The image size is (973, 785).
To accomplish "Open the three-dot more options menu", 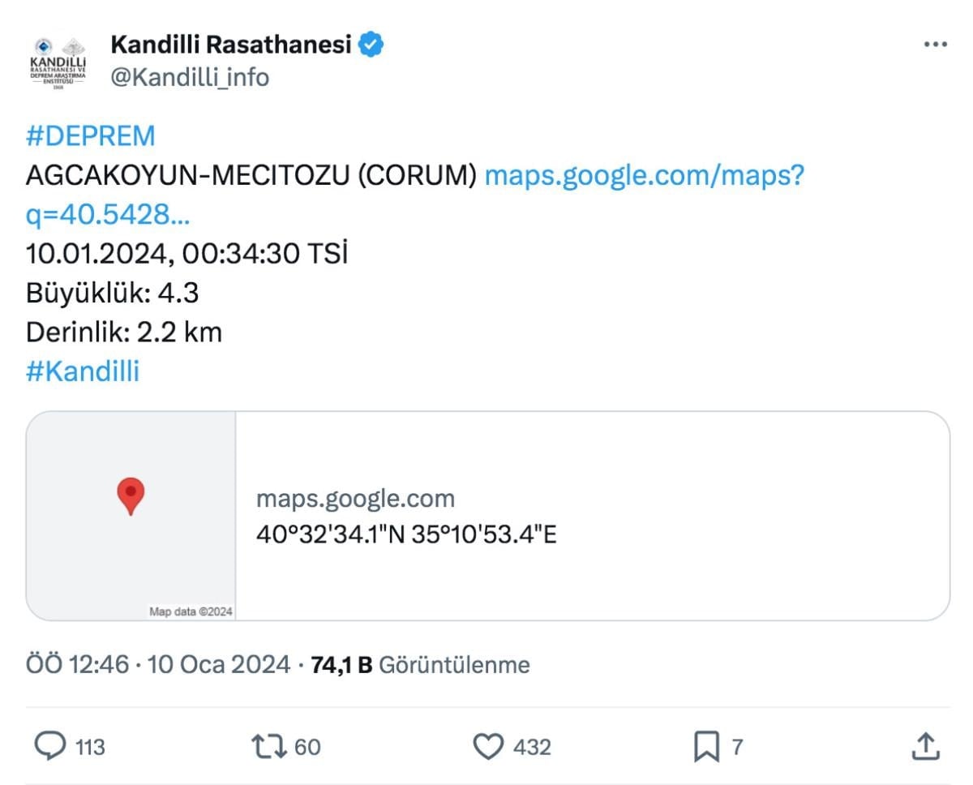I will click(x=935, y=45).
